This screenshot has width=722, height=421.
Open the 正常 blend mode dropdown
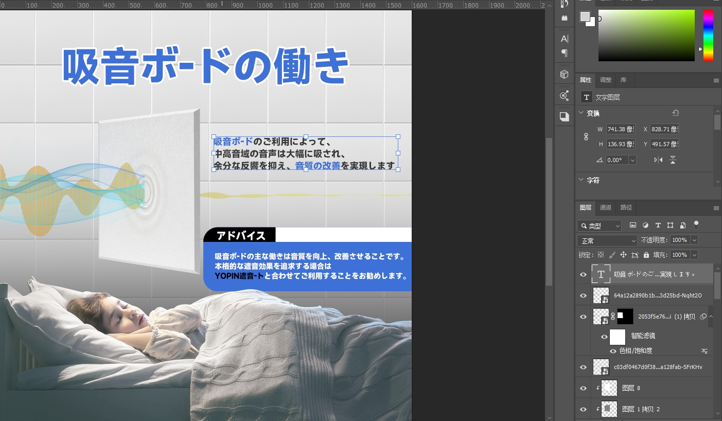(x=607, y=240)
